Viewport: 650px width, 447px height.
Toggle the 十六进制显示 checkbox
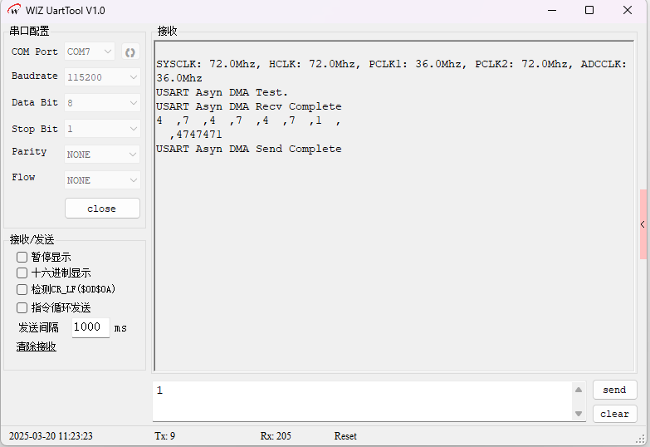(x=22, y=273)
